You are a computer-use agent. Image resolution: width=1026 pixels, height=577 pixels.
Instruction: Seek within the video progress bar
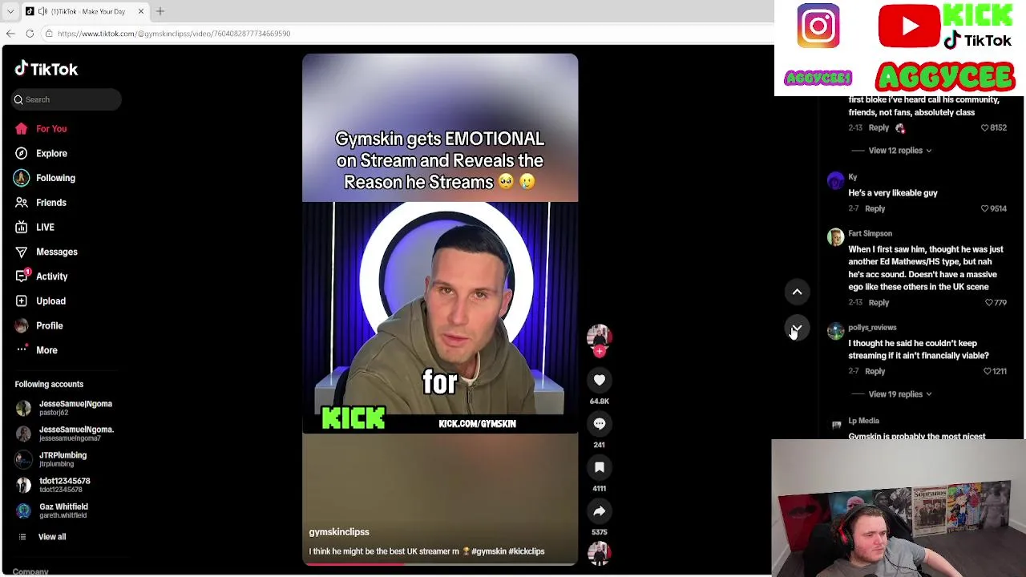coord(440,563)
